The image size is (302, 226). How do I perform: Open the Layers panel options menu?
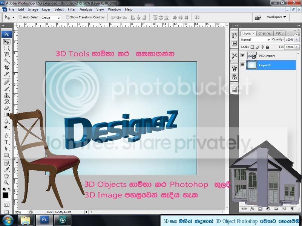(297, 34)
